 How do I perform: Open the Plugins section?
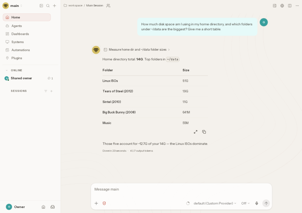27,58
